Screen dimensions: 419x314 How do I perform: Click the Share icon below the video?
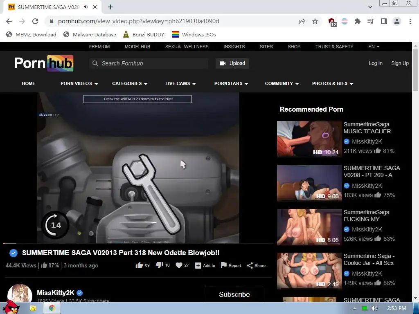coord(250,265)
